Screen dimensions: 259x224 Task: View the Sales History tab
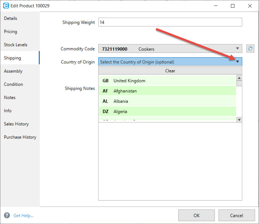tap(16, 124)
